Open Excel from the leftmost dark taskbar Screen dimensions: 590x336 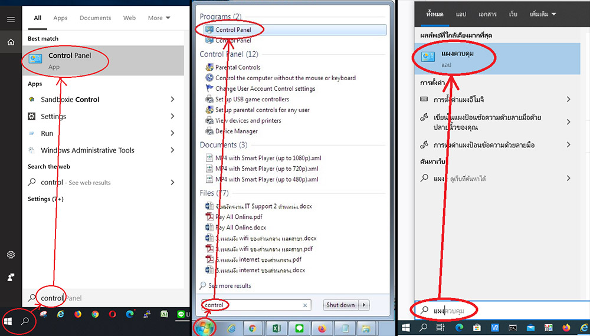click(x=164, y=314)
